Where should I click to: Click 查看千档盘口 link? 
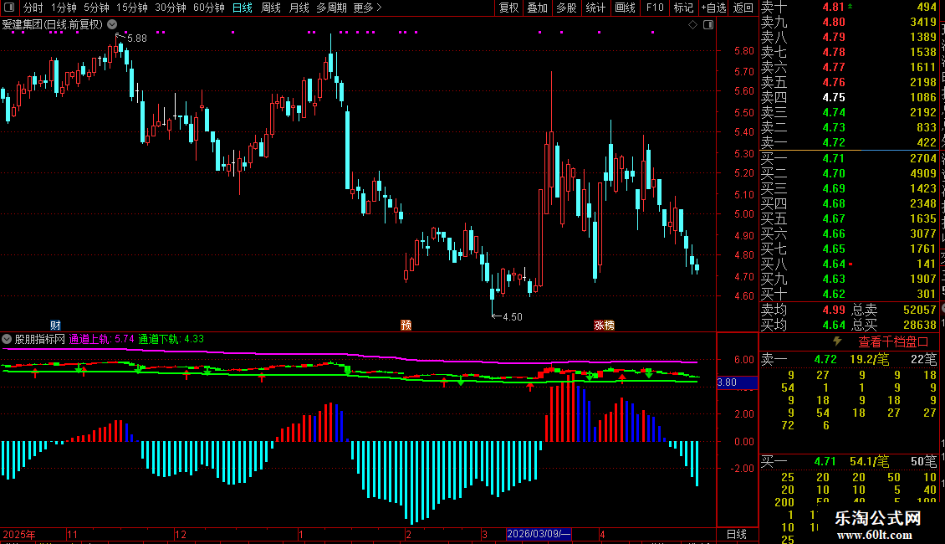pyautogui.click(x=893, y=342)
